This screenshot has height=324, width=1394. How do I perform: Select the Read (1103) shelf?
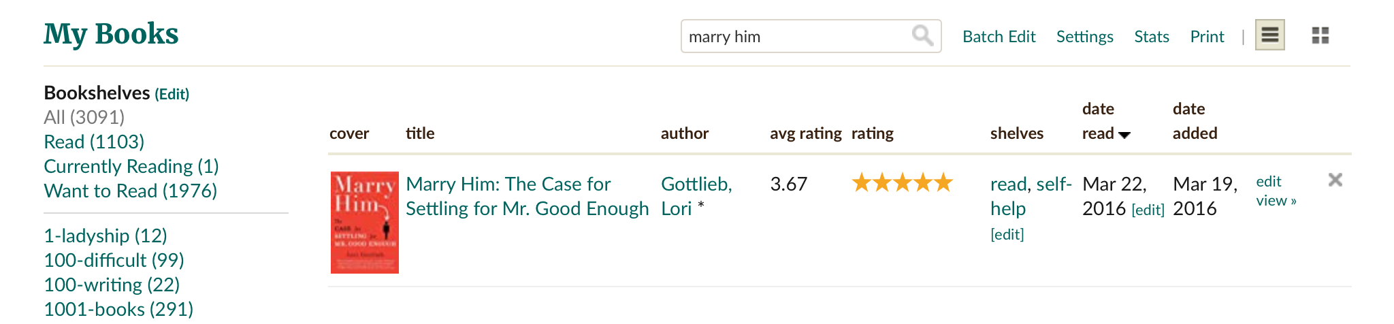pos(94,142)
